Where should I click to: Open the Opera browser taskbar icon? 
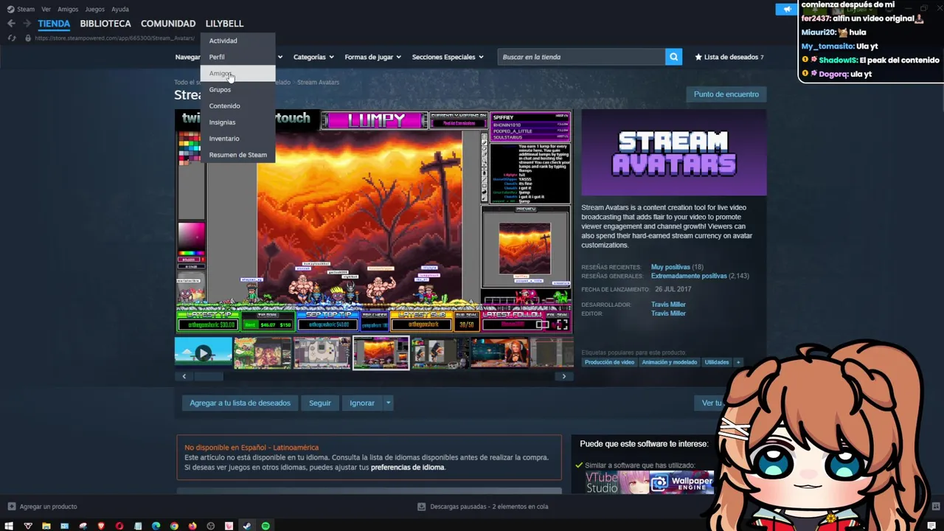(x=119, y=526)
